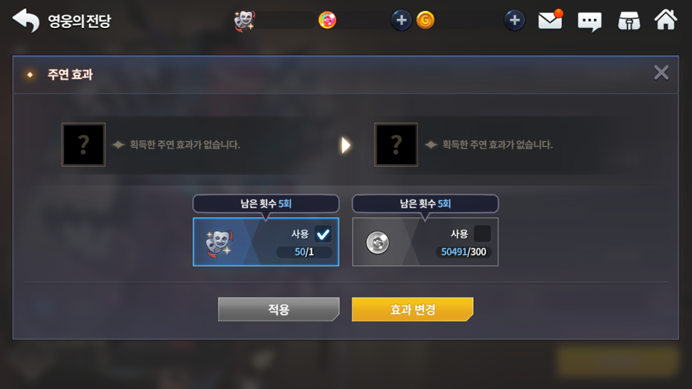Click the white arrow between effect slots
This screenshot has height=389, width=692.
[x=345, y=145]
